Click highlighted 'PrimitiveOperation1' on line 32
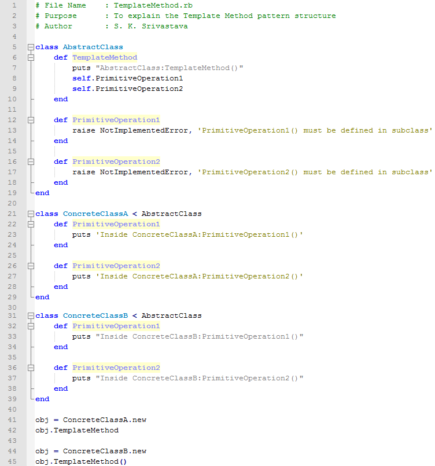 click(116, 326)
